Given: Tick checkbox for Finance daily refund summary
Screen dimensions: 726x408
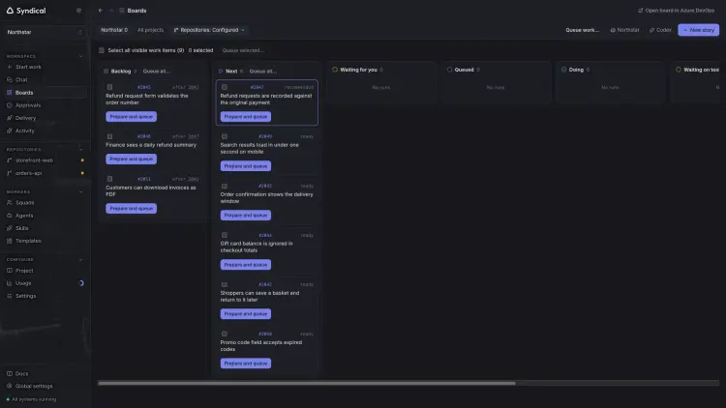Looking at the screenshot, I should click(x=109, y=136).
